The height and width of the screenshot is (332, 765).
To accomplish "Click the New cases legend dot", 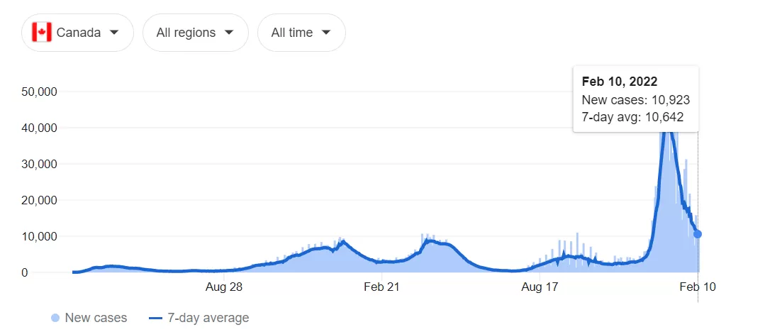I will 55,319.
